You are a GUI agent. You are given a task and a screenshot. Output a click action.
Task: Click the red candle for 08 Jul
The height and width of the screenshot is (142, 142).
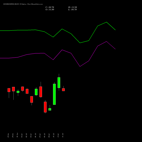(45, 107)
